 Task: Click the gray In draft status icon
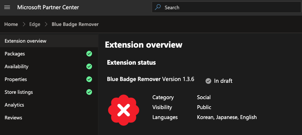coord(209,81)
